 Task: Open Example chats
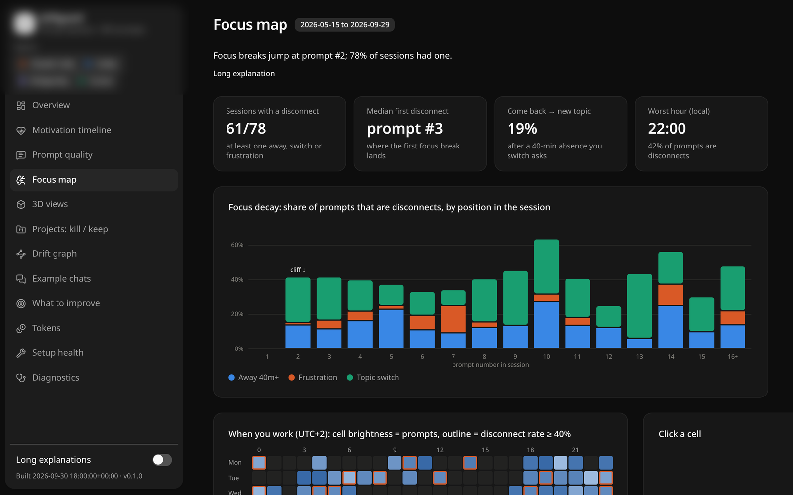94,279
